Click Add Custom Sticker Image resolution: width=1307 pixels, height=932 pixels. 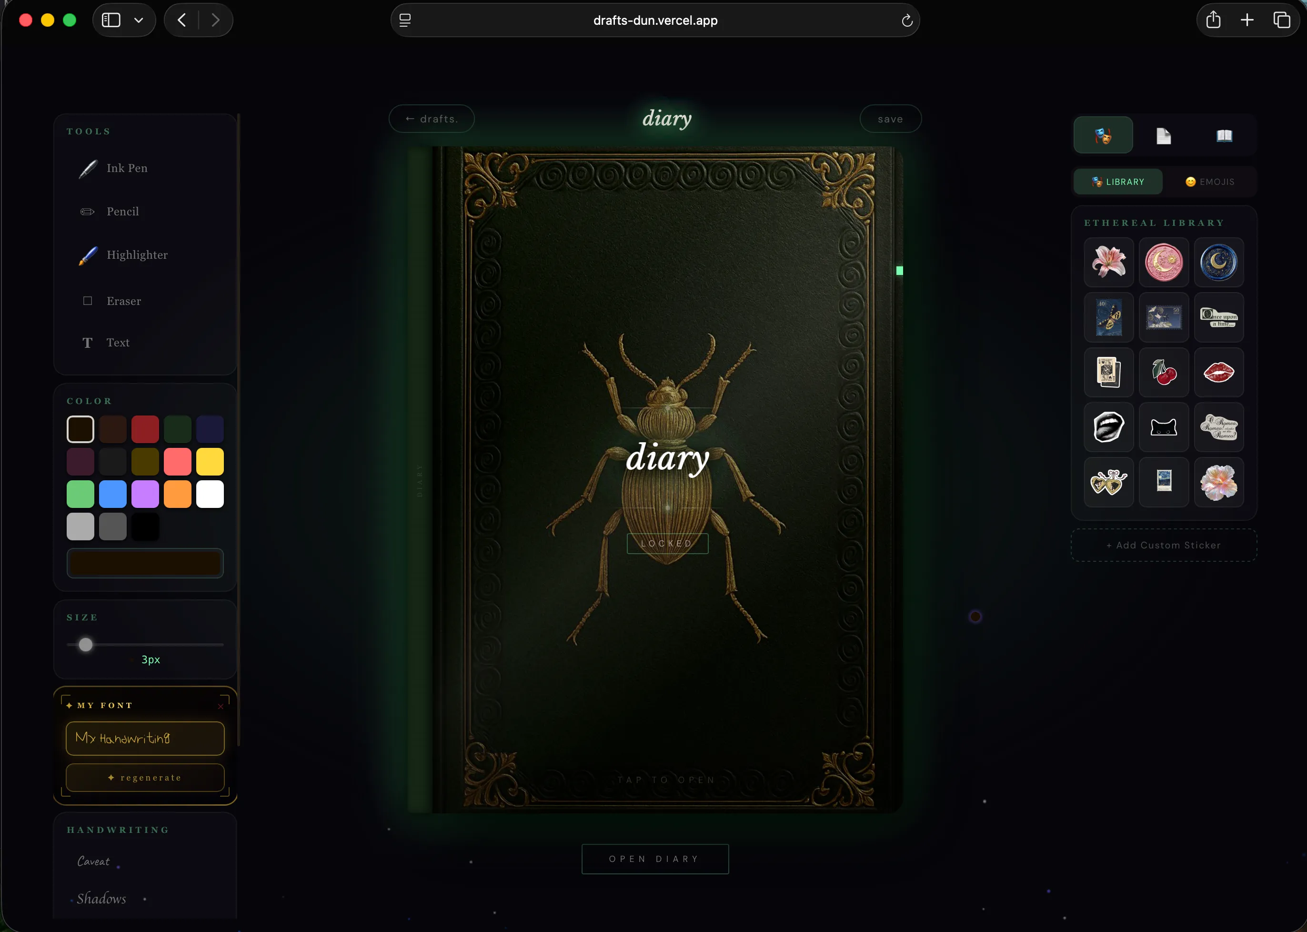pyautogui.click(x=1164, y=545)
